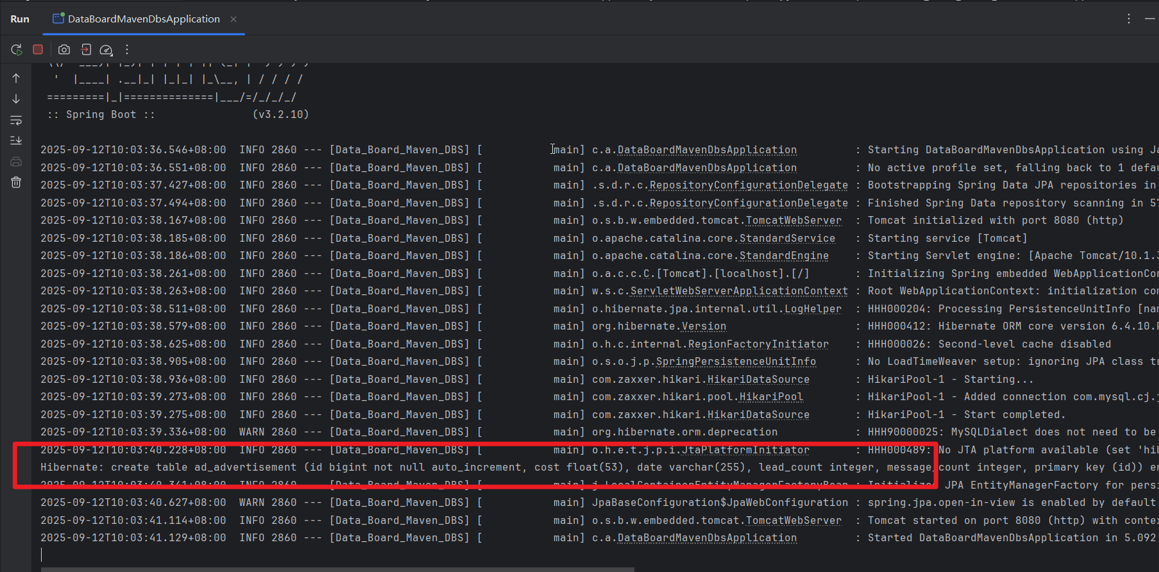
Task: Click the timestamp 2025-09-12T10:03:38.511+08:00
Action: click(133, 308)
